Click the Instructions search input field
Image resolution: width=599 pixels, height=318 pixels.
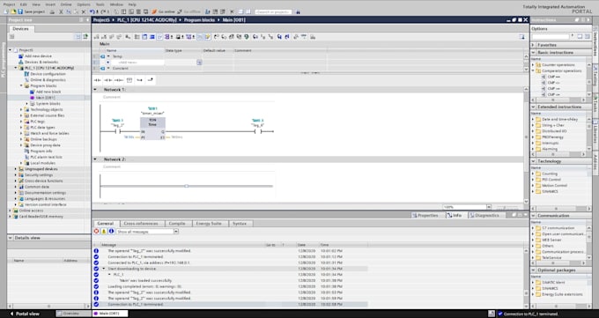(551, 36)
